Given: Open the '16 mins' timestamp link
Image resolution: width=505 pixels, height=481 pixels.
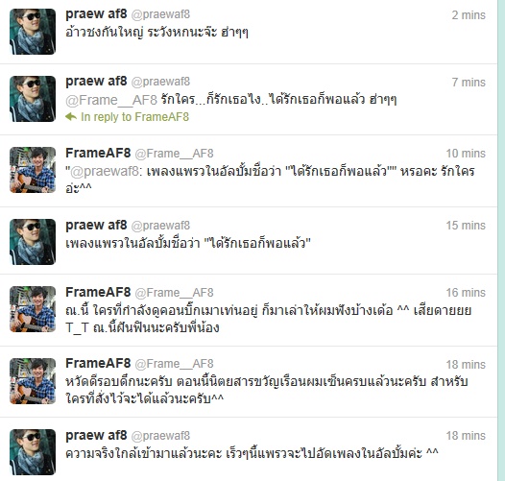Looking at the screenshot, I should pyautogui.click(x=466, y=293).
